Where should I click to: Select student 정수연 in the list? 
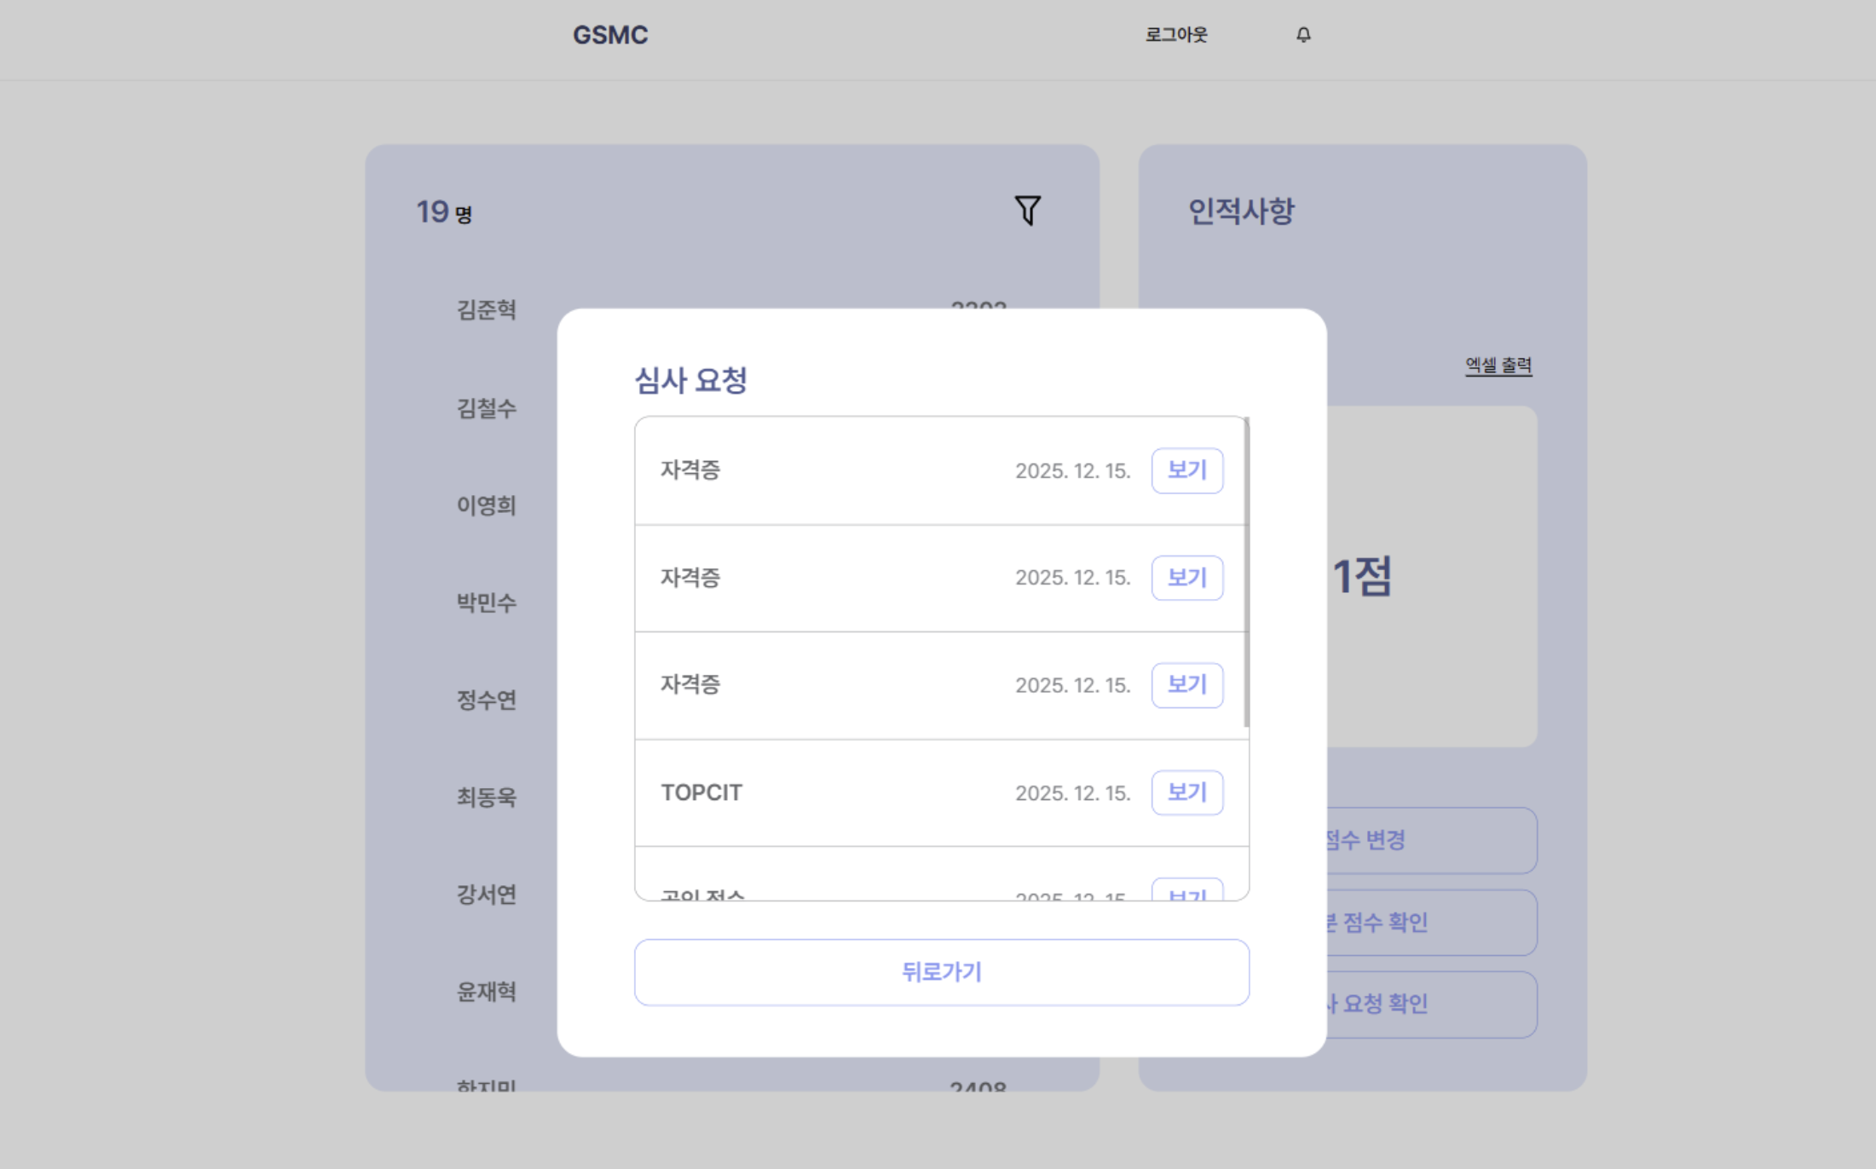point(487,700)
